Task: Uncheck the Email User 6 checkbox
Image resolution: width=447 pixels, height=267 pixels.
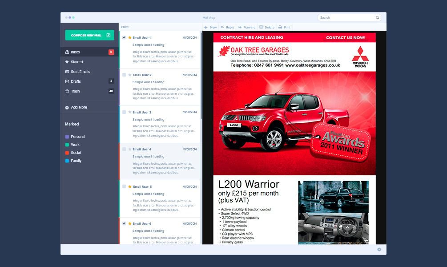Action: 124,223
